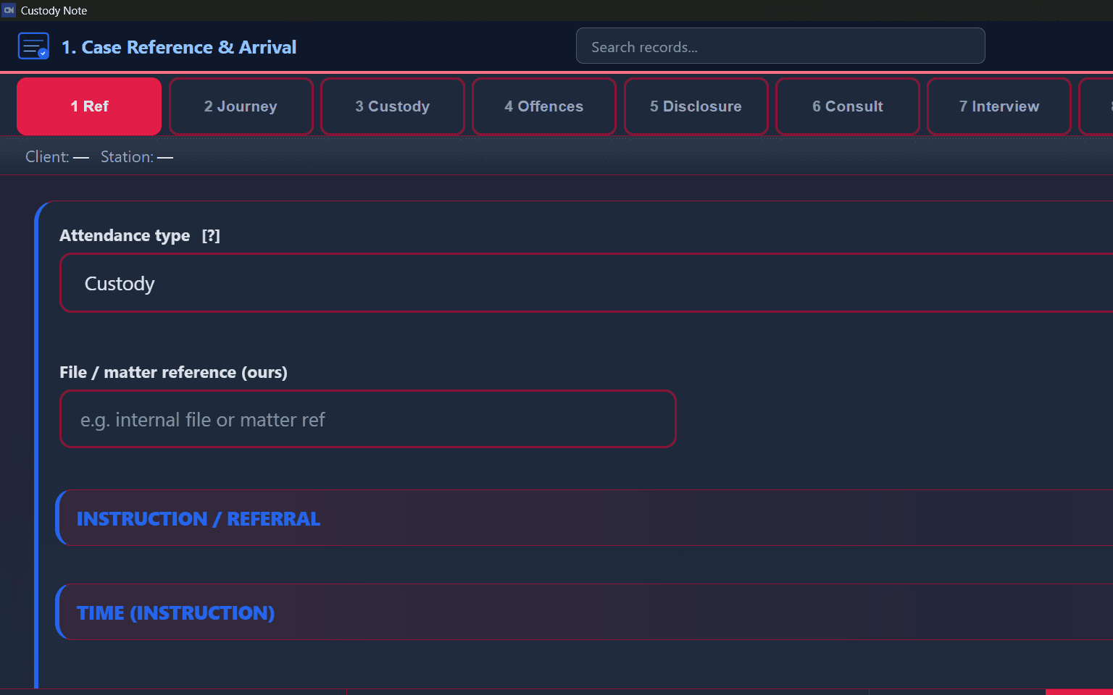Click inside the Search records field
This screenshot has height=695, width=1113.
780,46
